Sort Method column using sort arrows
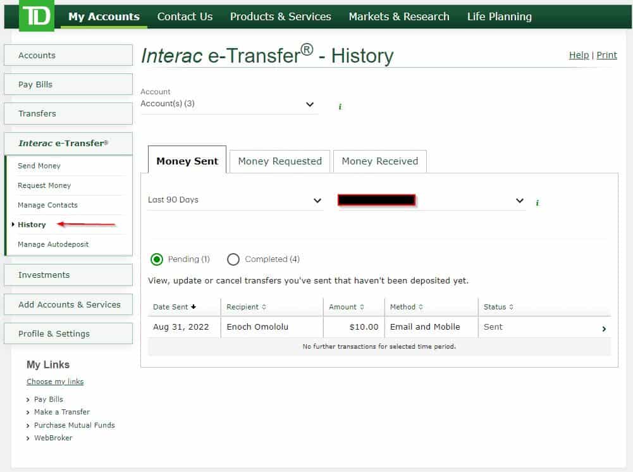Screen dimensions: 633x472 click(x=421, y=307)
